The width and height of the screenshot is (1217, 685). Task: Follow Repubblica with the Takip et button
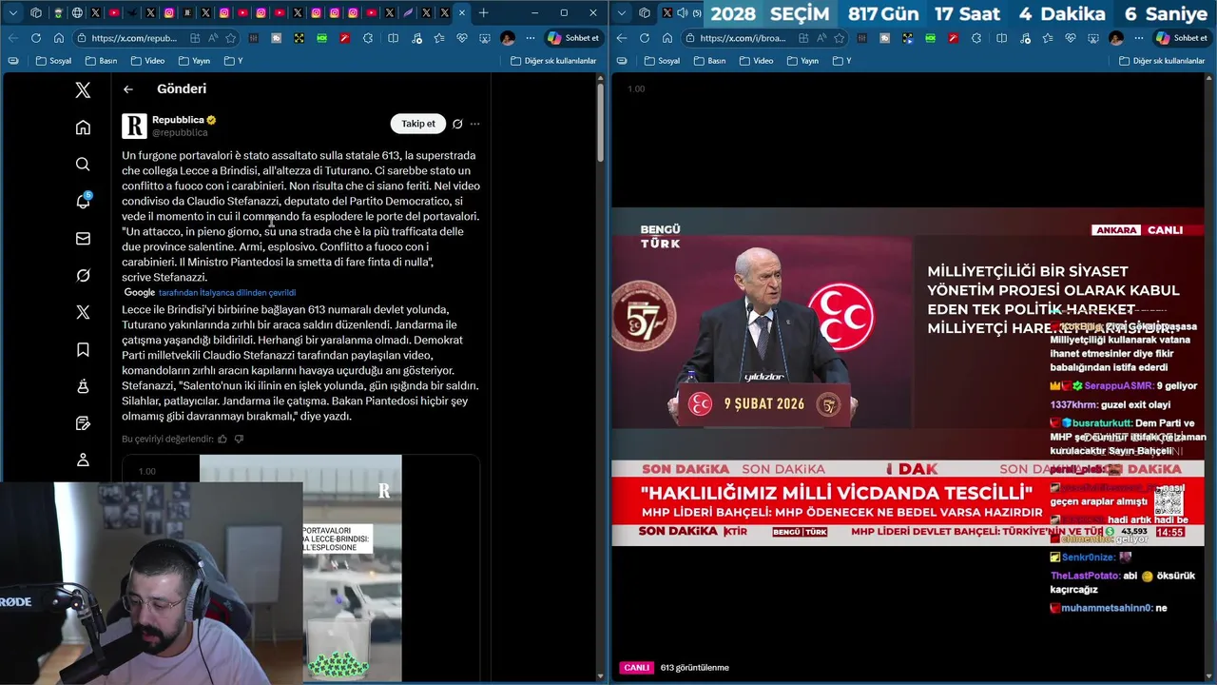[417, 124]
